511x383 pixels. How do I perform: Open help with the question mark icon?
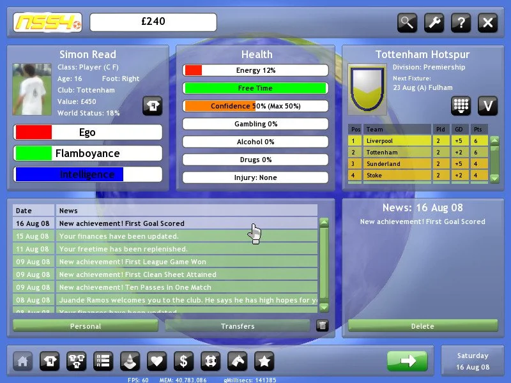pos(461,24)
